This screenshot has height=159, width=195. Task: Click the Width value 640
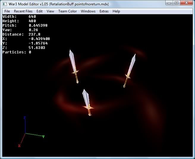32,17
